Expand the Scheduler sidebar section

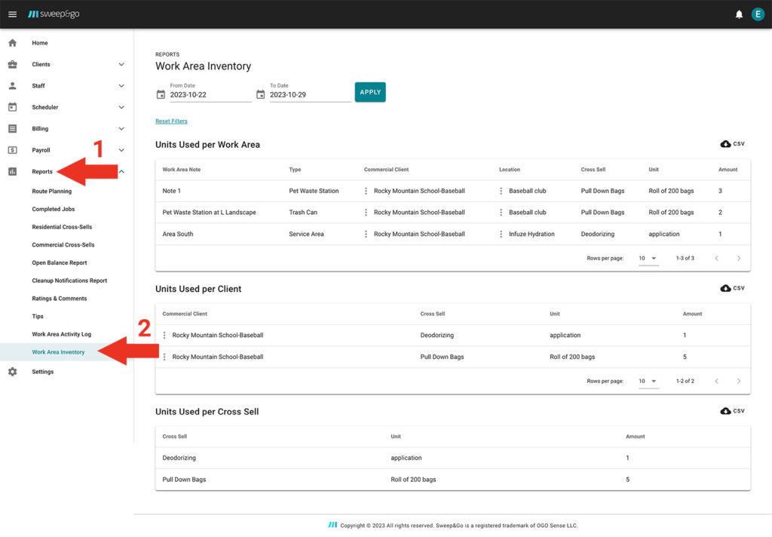(x=121, y=107)
